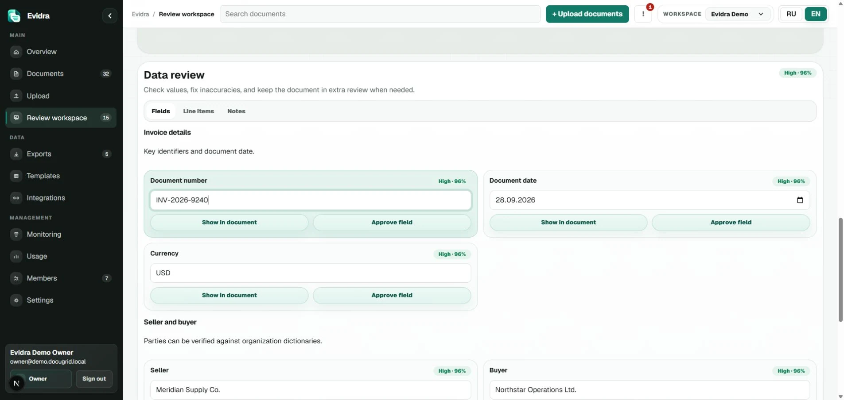844x400 pixels.
Task: Switch to the Notes tab
Action: (236, 112)
